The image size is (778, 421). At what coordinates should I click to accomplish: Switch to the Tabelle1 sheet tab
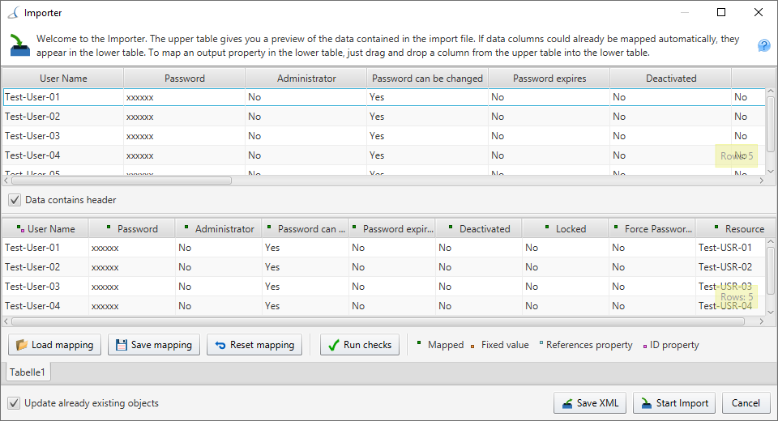coord(28,372)
